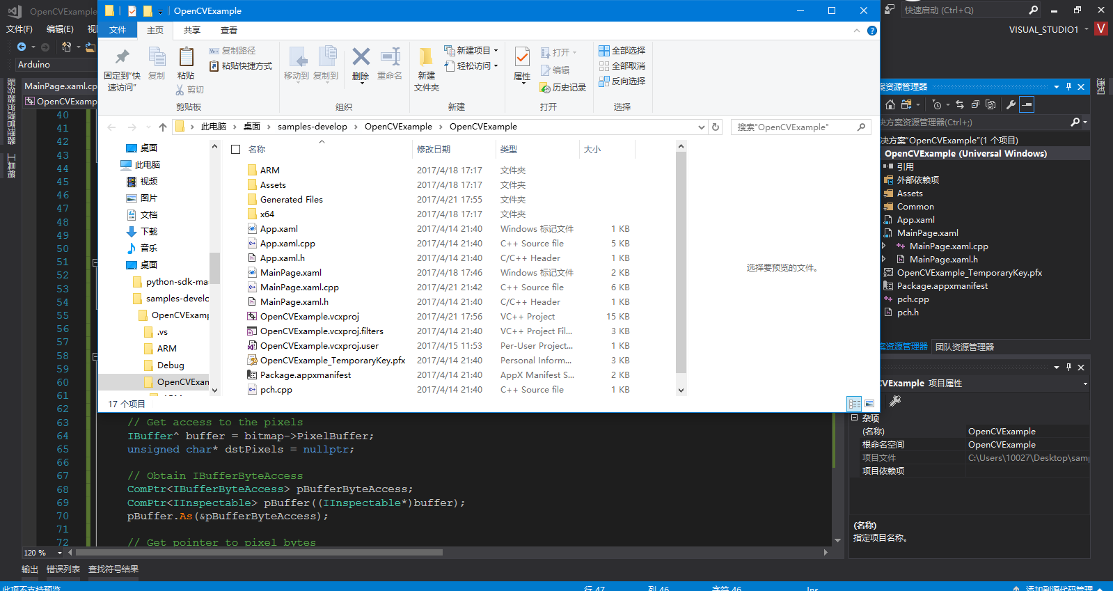Click the Explorer file list vertical scrollbar
The height and width of the screenshot is (591, 1113).
pos(681,262)
